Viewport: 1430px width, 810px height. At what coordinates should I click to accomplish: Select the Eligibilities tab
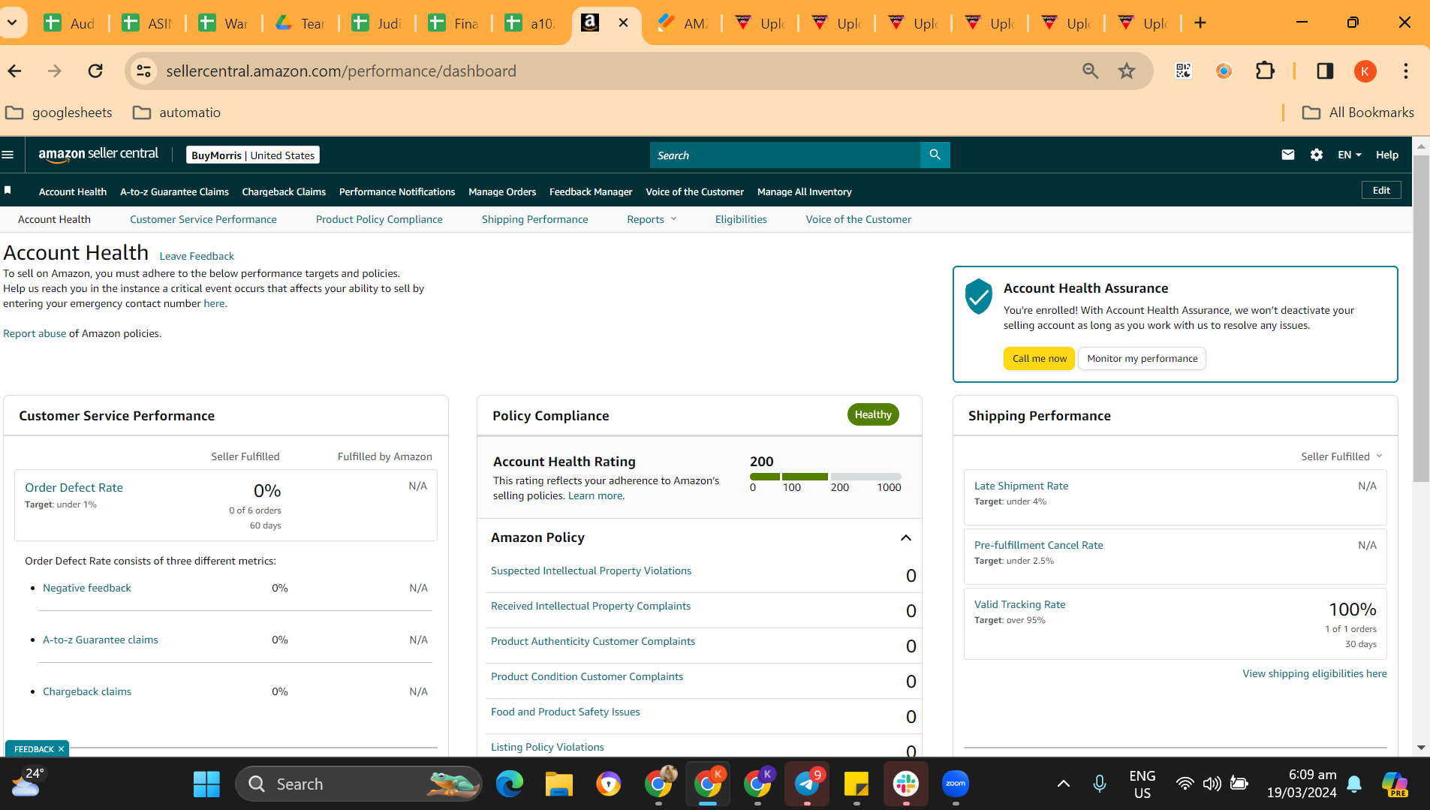[741, 219]
